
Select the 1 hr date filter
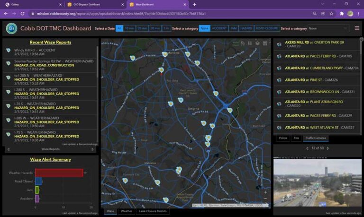tap(166, 28)
